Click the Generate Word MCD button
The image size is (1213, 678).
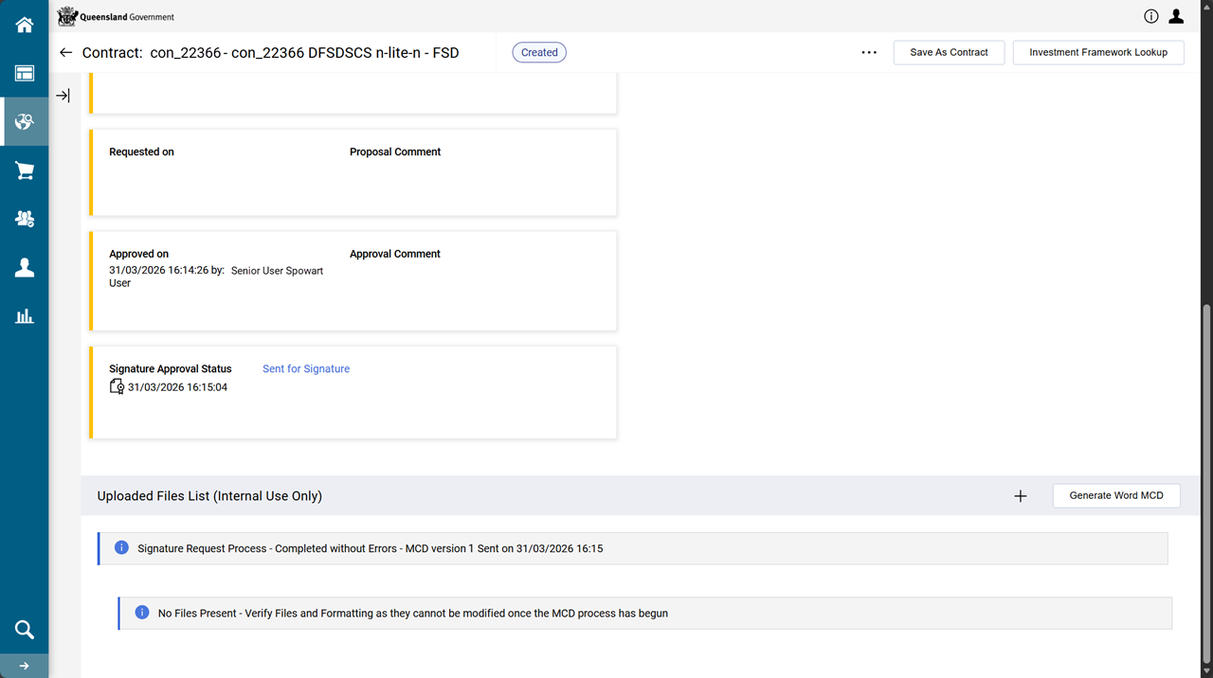point(1115,496)
